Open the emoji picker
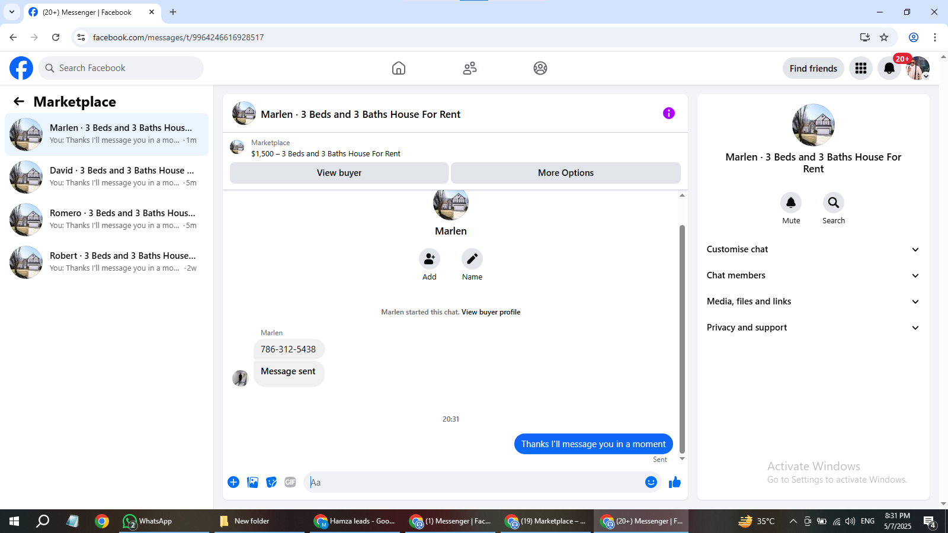 pos(651,482)
